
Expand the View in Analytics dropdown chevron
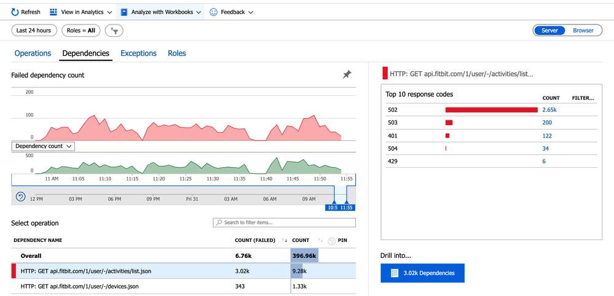pos(109,12)
